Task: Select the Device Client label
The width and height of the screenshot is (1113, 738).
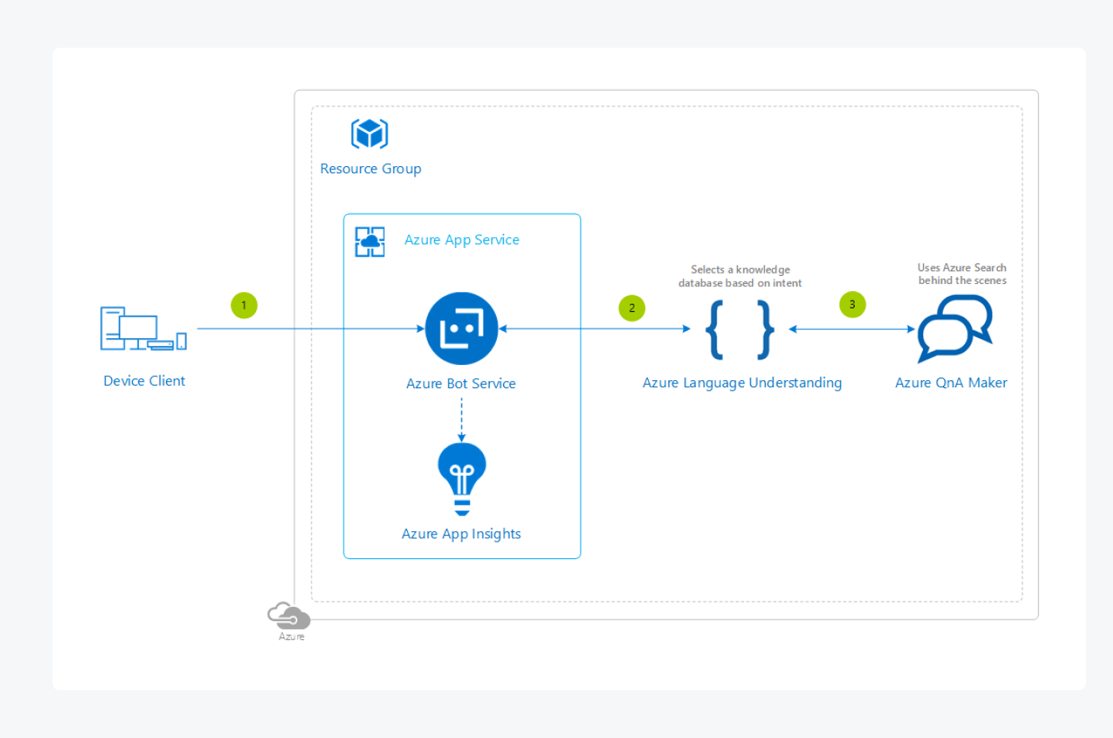Action: 144,381
